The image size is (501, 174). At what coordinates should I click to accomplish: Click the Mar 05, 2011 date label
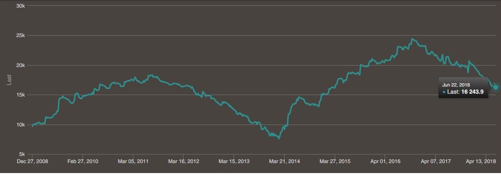click(x=133, y=161)
